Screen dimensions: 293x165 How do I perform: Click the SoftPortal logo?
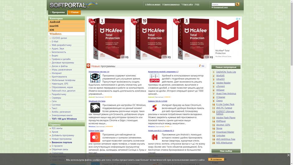73,5
